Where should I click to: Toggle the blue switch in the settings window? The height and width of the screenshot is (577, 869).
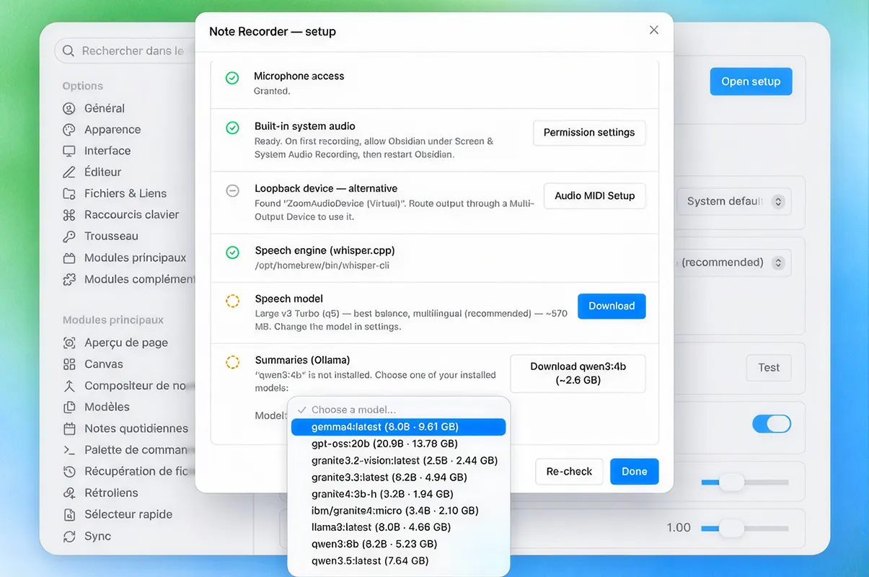tap(772, 423)
